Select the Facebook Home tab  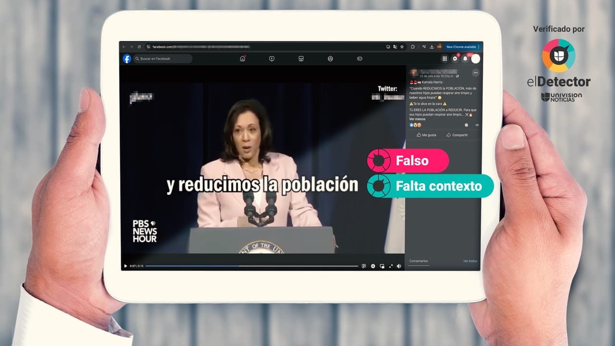click(242, 59)
